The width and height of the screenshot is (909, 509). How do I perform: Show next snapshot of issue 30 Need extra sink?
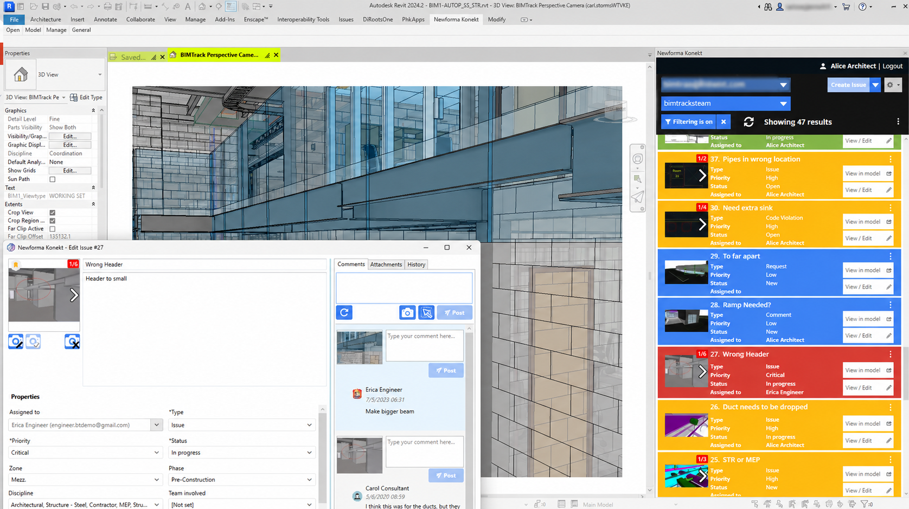coord(702,224)
